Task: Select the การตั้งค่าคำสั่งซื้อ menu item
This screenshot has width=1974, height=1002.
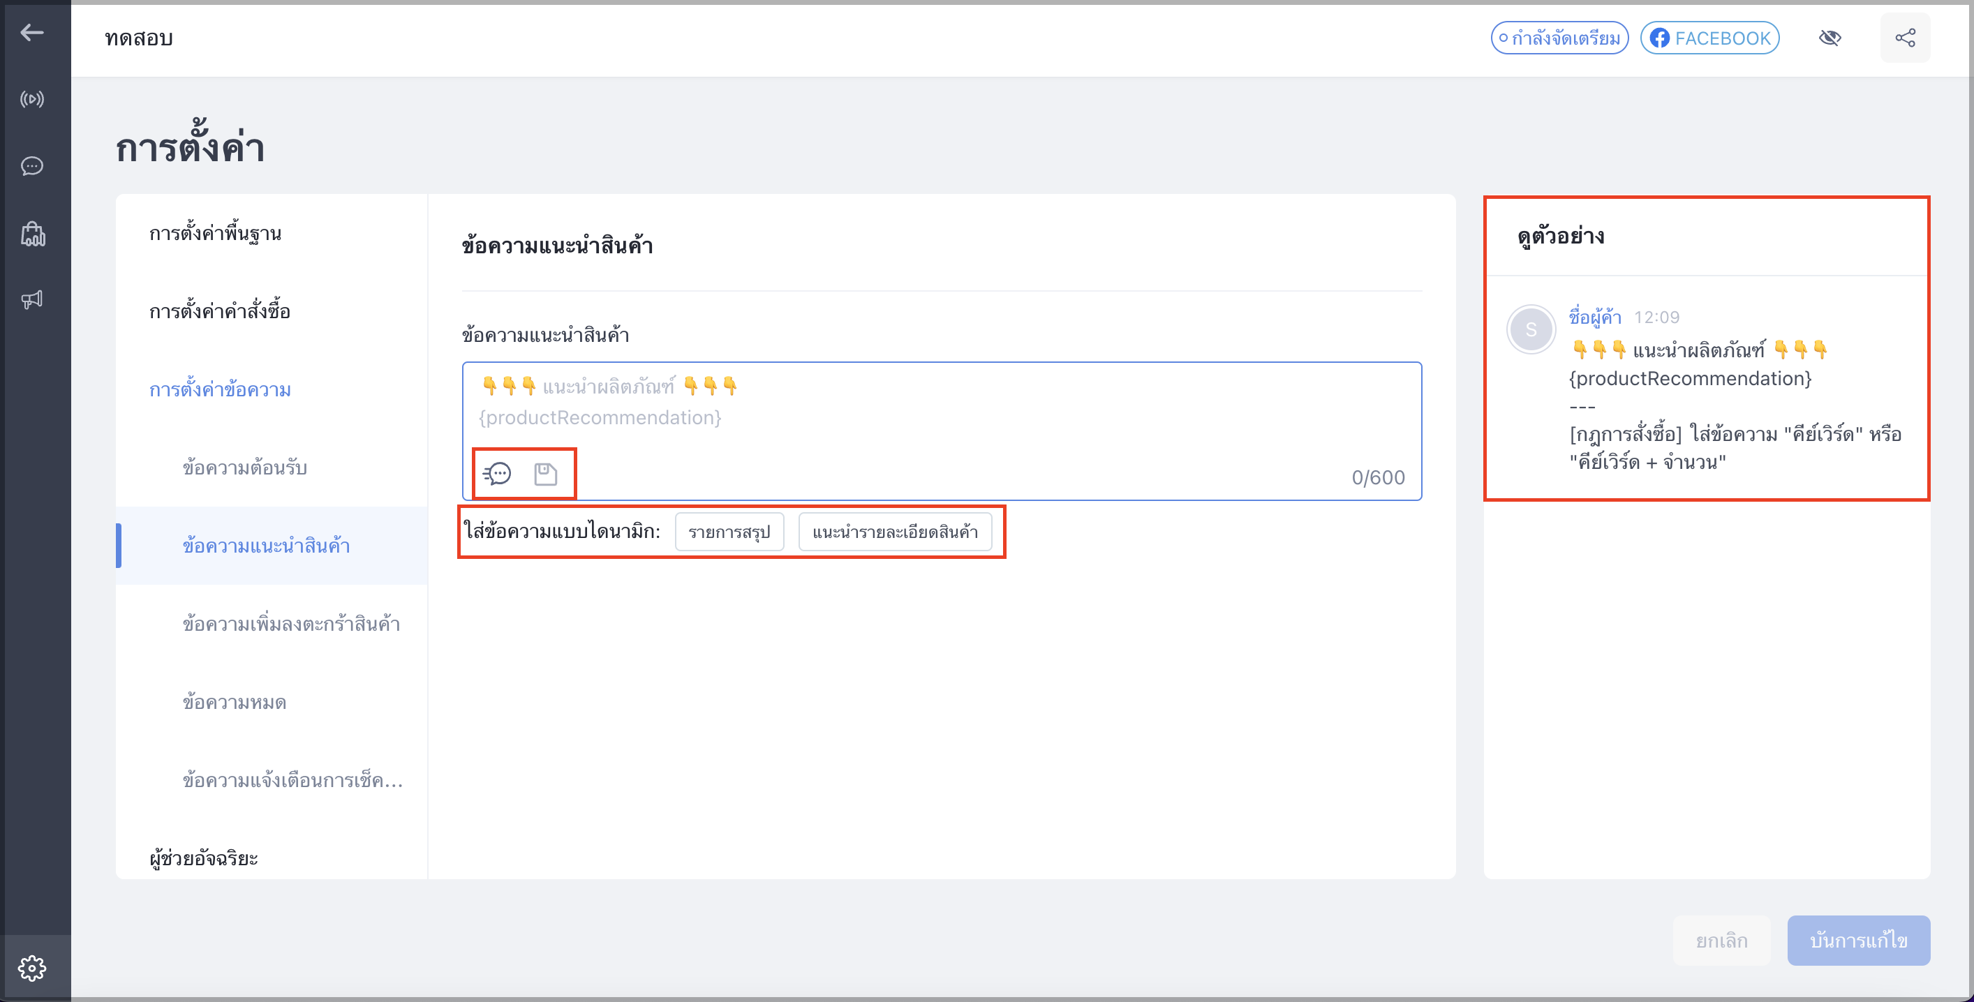Action: [x=220, y=311]
